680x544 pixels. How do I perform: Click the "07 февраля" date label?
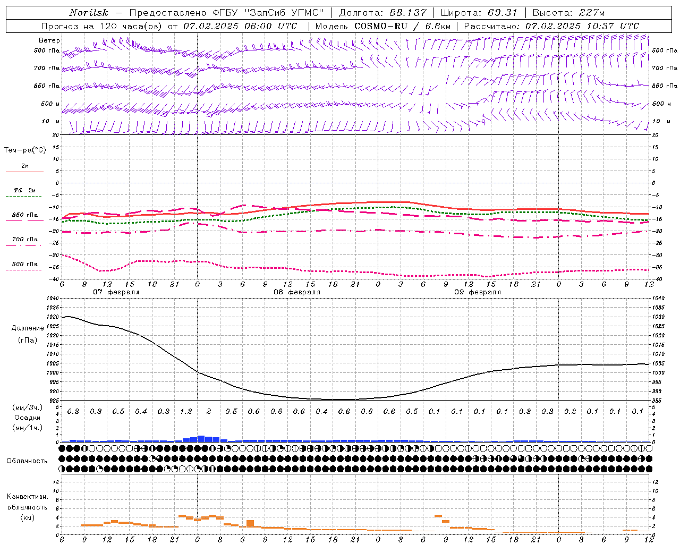pyautogui.click(x=116, y=292)
